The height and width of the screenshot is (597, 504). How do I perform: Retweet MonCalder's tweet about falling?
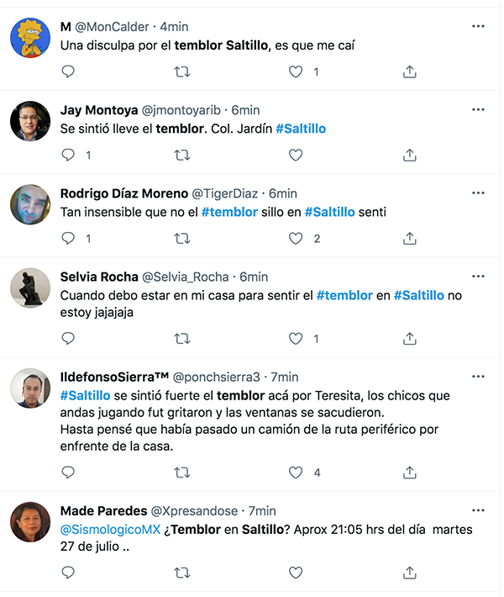(x=181, y=71)
